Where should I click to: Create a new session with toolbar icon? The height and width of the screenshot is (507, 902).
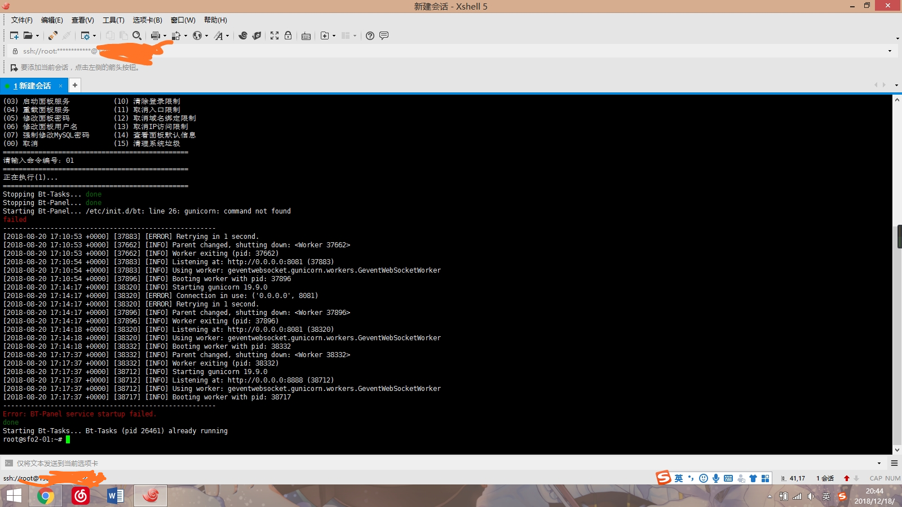[x=14, y=35]
